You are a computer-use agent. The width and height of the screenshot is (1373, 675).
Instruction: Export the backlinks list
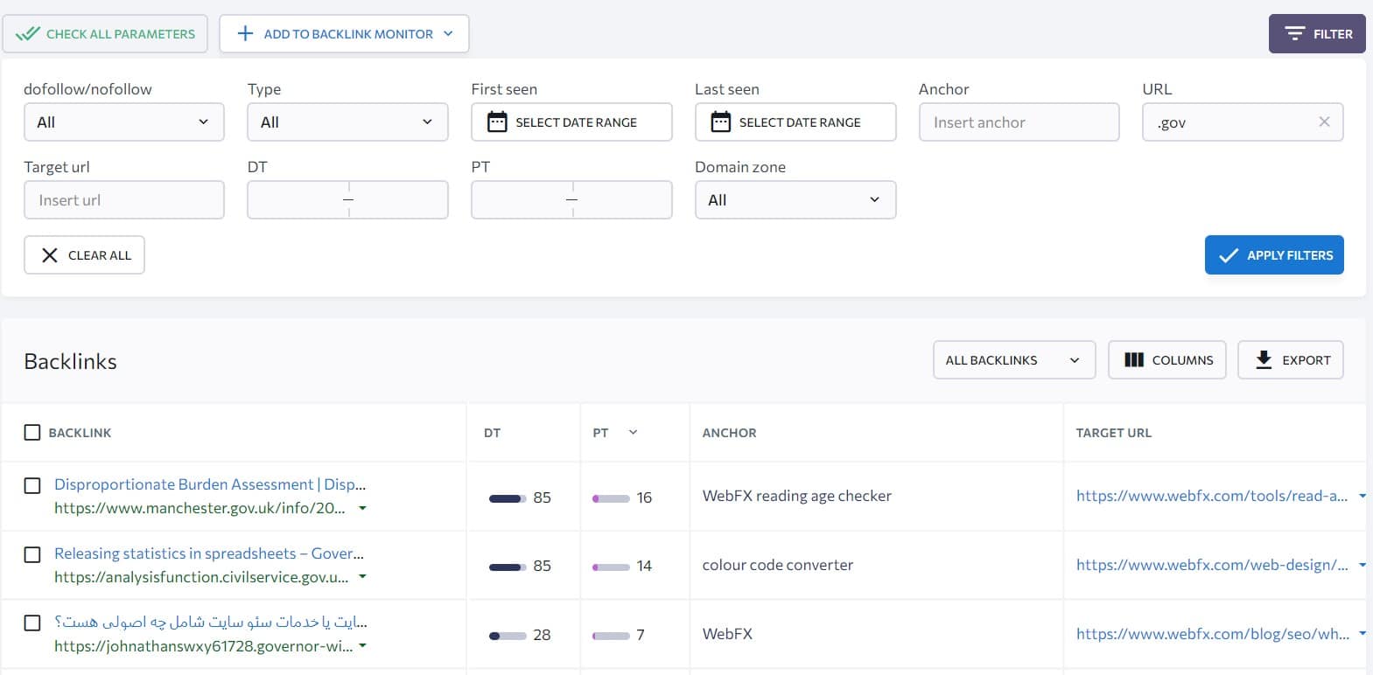point(1291,360)
